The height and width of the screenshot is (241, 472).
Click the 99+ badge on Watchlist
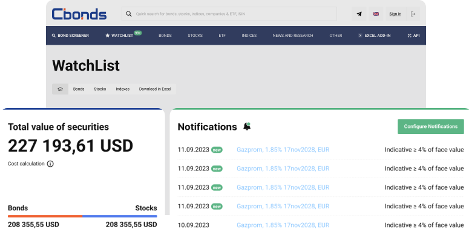tap(138, 33)
